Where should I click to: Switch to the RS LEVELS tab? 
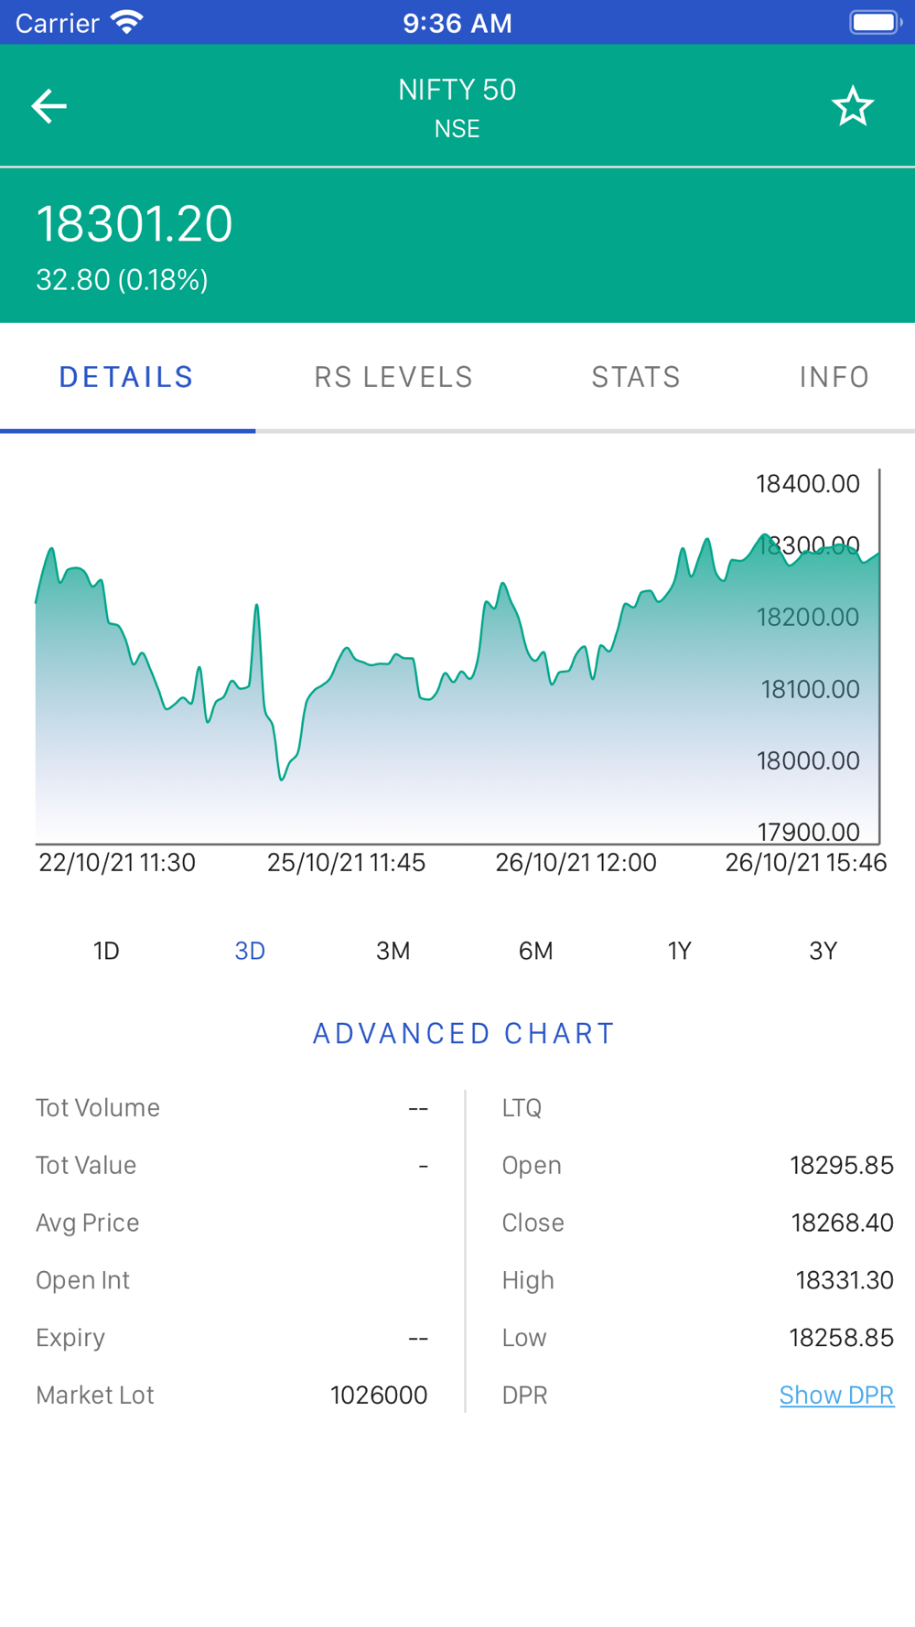coord(393,377)
